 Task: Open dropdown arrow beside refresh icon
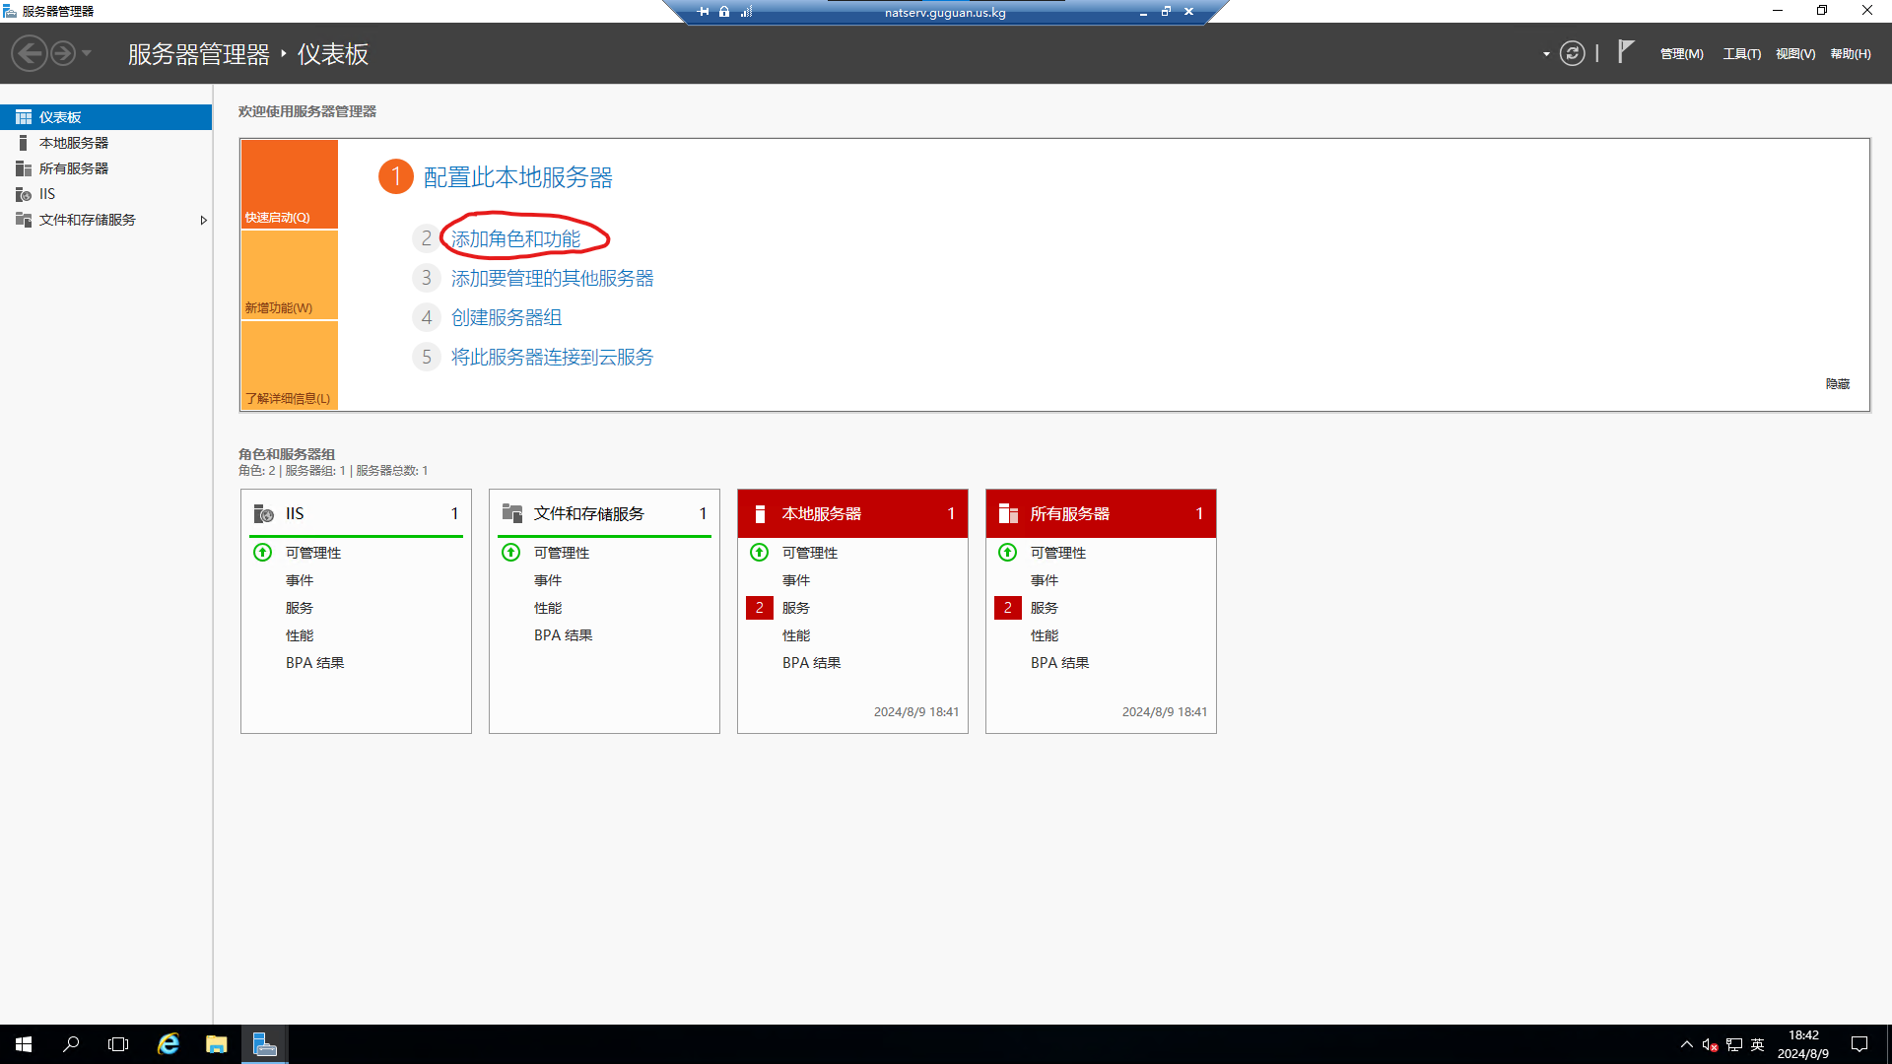[1546, 54]
